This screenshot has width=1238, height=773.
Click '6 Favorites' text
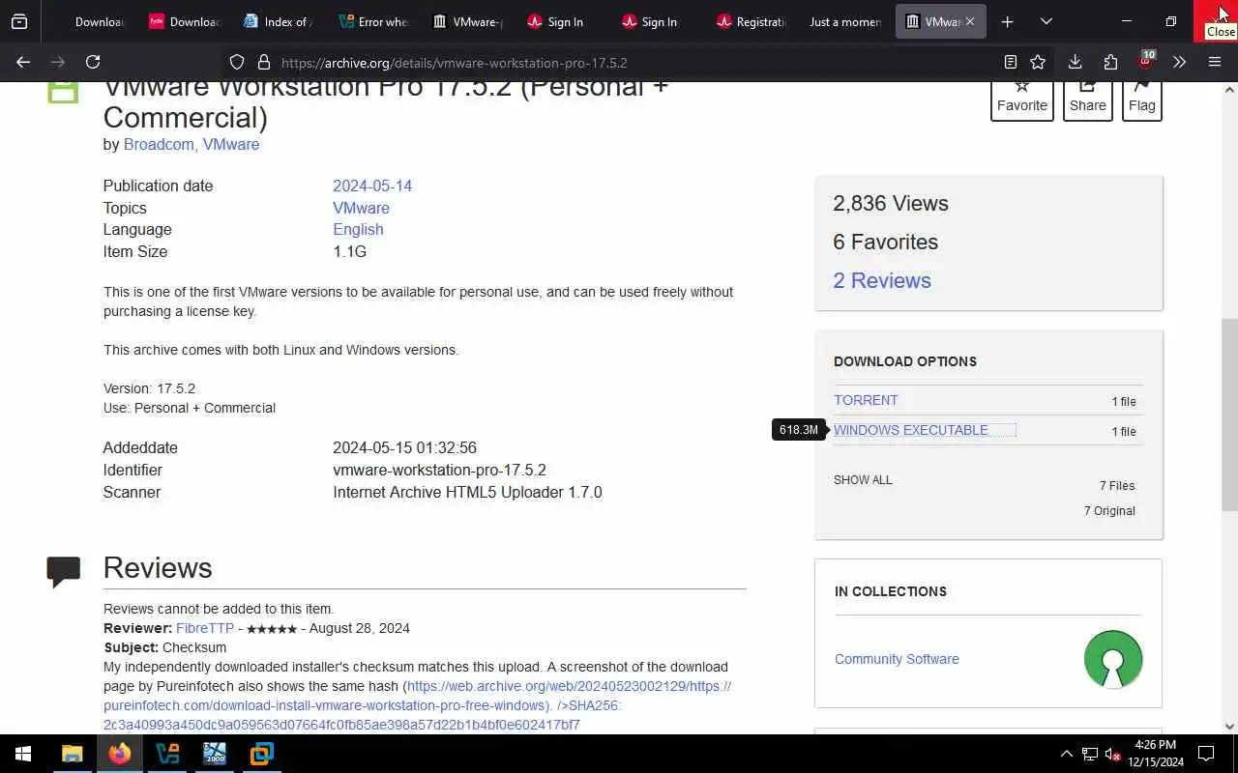[886, 242]
